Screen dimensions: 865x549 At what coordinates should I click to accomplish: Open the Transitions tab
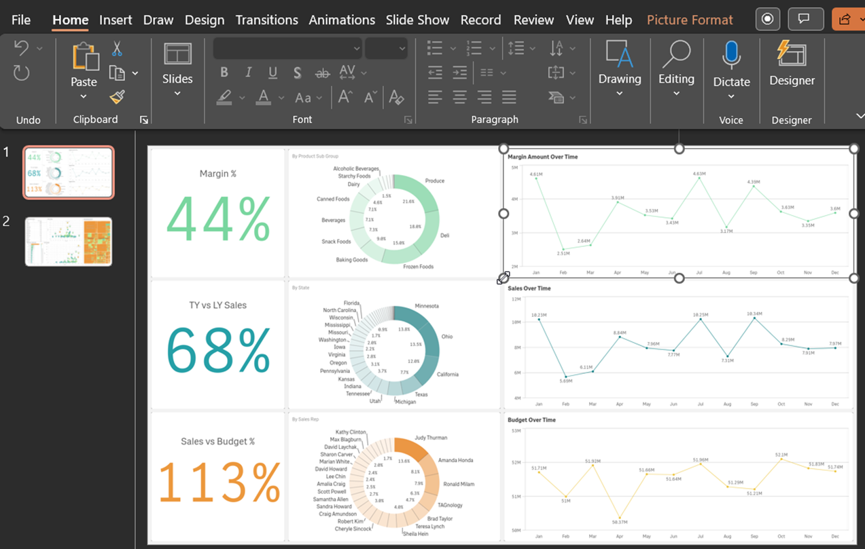coord(266,20)
